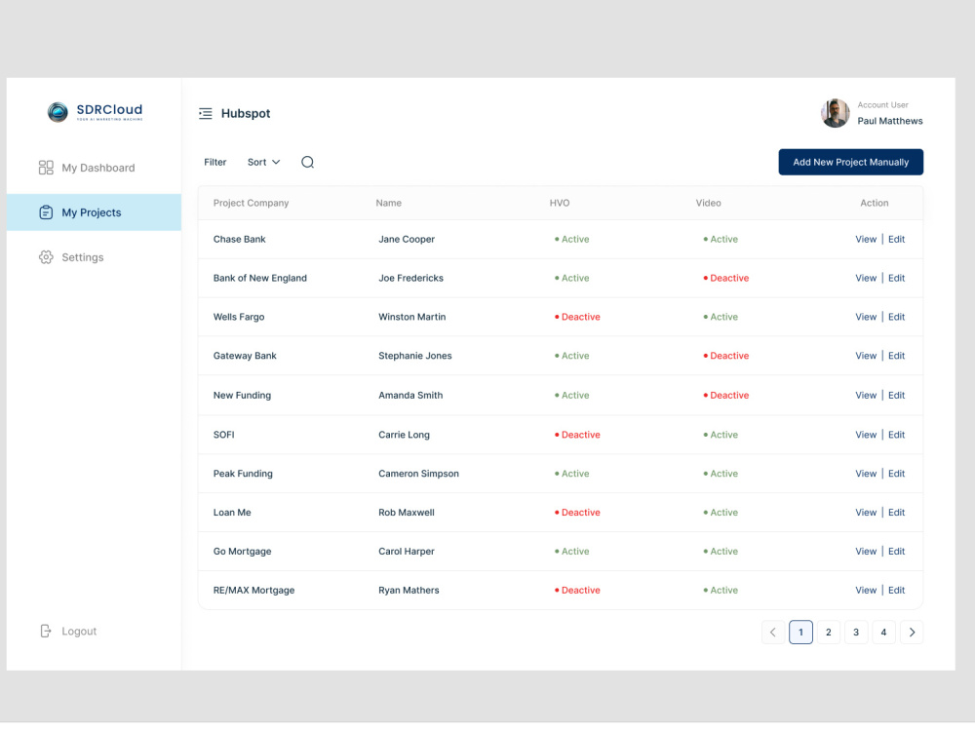View the Peak Funding project

coord(866,474)
